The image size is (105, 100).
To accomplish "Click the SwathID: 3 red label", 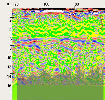I will [102, 21].
